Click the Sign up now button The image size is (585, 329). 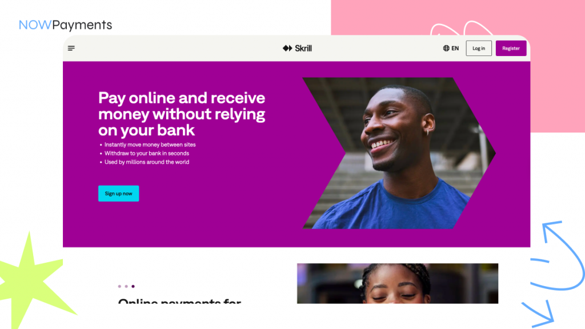[119, 193]
